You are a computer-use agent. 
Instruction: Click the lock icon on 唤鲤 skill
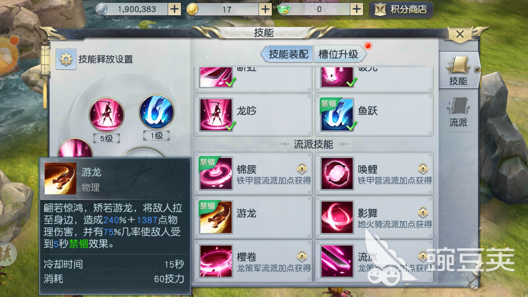tap(423, 168)
